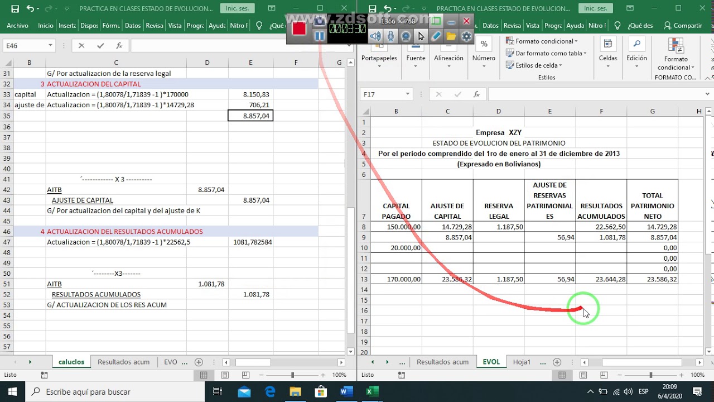Expand the Name Box dropdown showing F17
714x402 pixels.
[408, 94]
